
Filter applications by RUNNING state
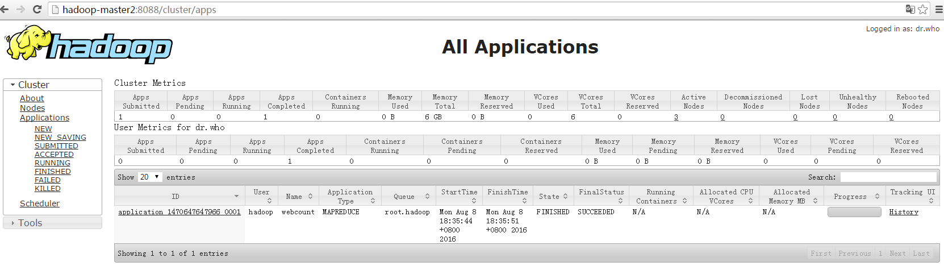[52, 163]
